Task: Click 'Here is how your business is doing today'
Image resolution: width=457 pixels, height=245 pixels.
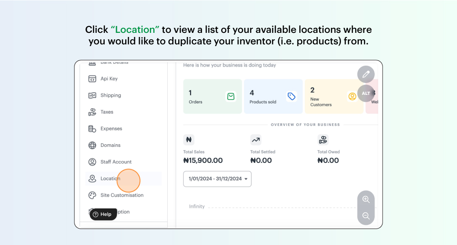Action: [x=229, y=65]
